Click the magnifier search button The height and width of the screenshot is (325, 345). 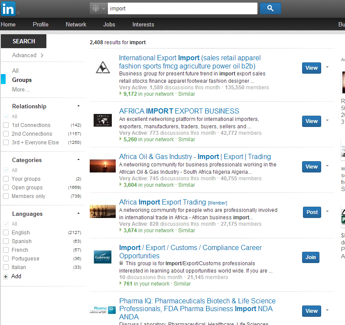tap(270, 8)
